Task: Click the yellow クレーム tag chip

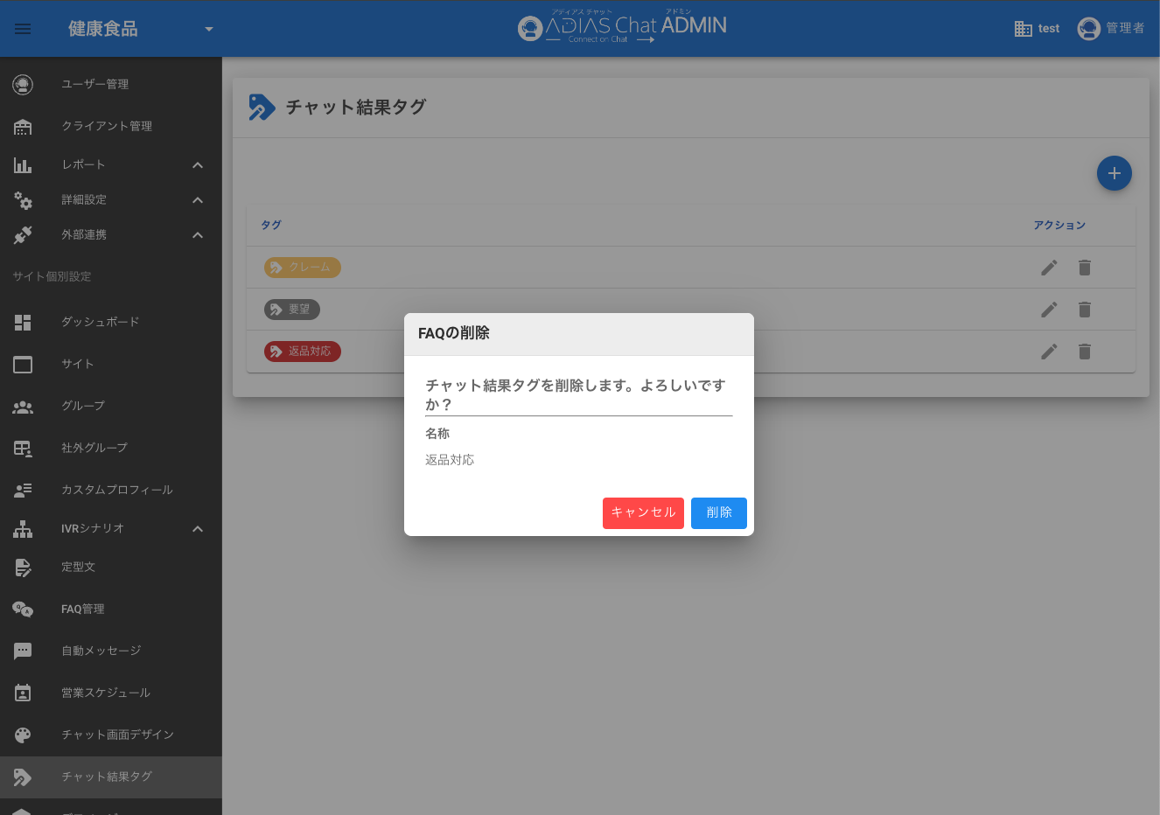Action: point(302,268)
